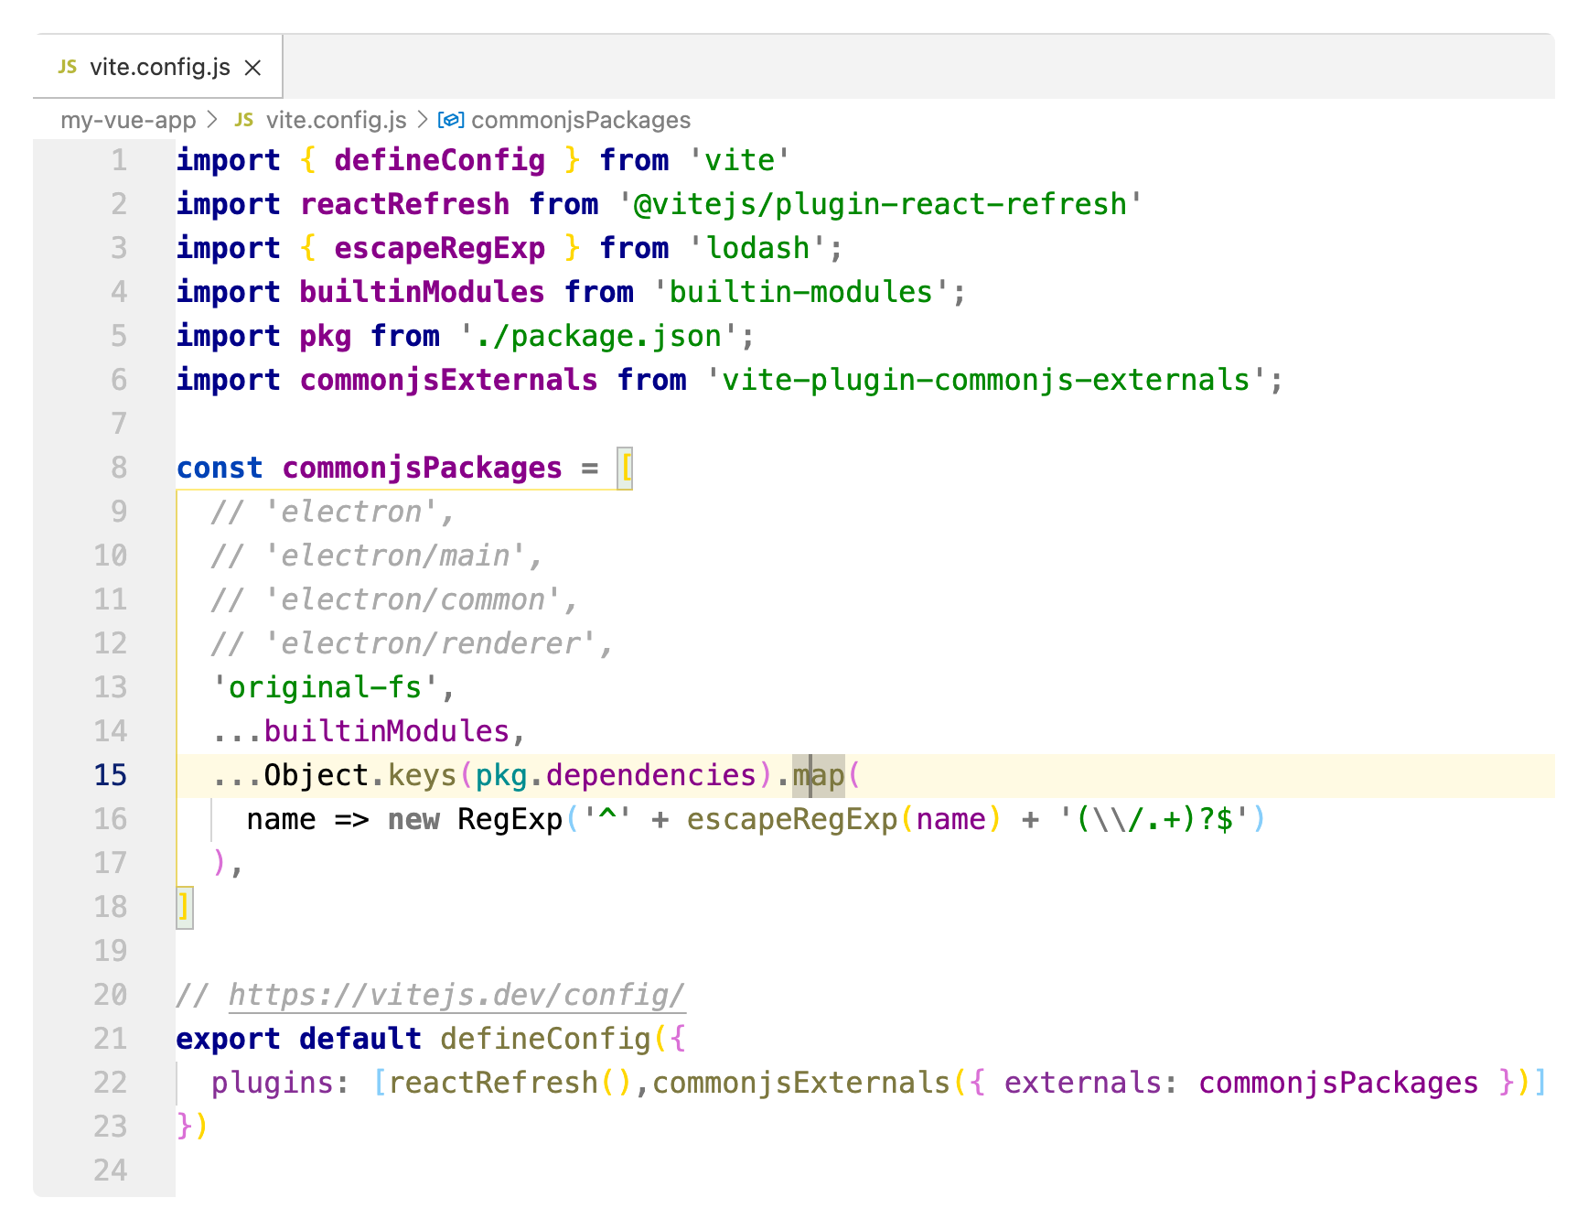Click line number 8 in gutter
This screenshot has width=1588, height=1230.
point(119,468)
